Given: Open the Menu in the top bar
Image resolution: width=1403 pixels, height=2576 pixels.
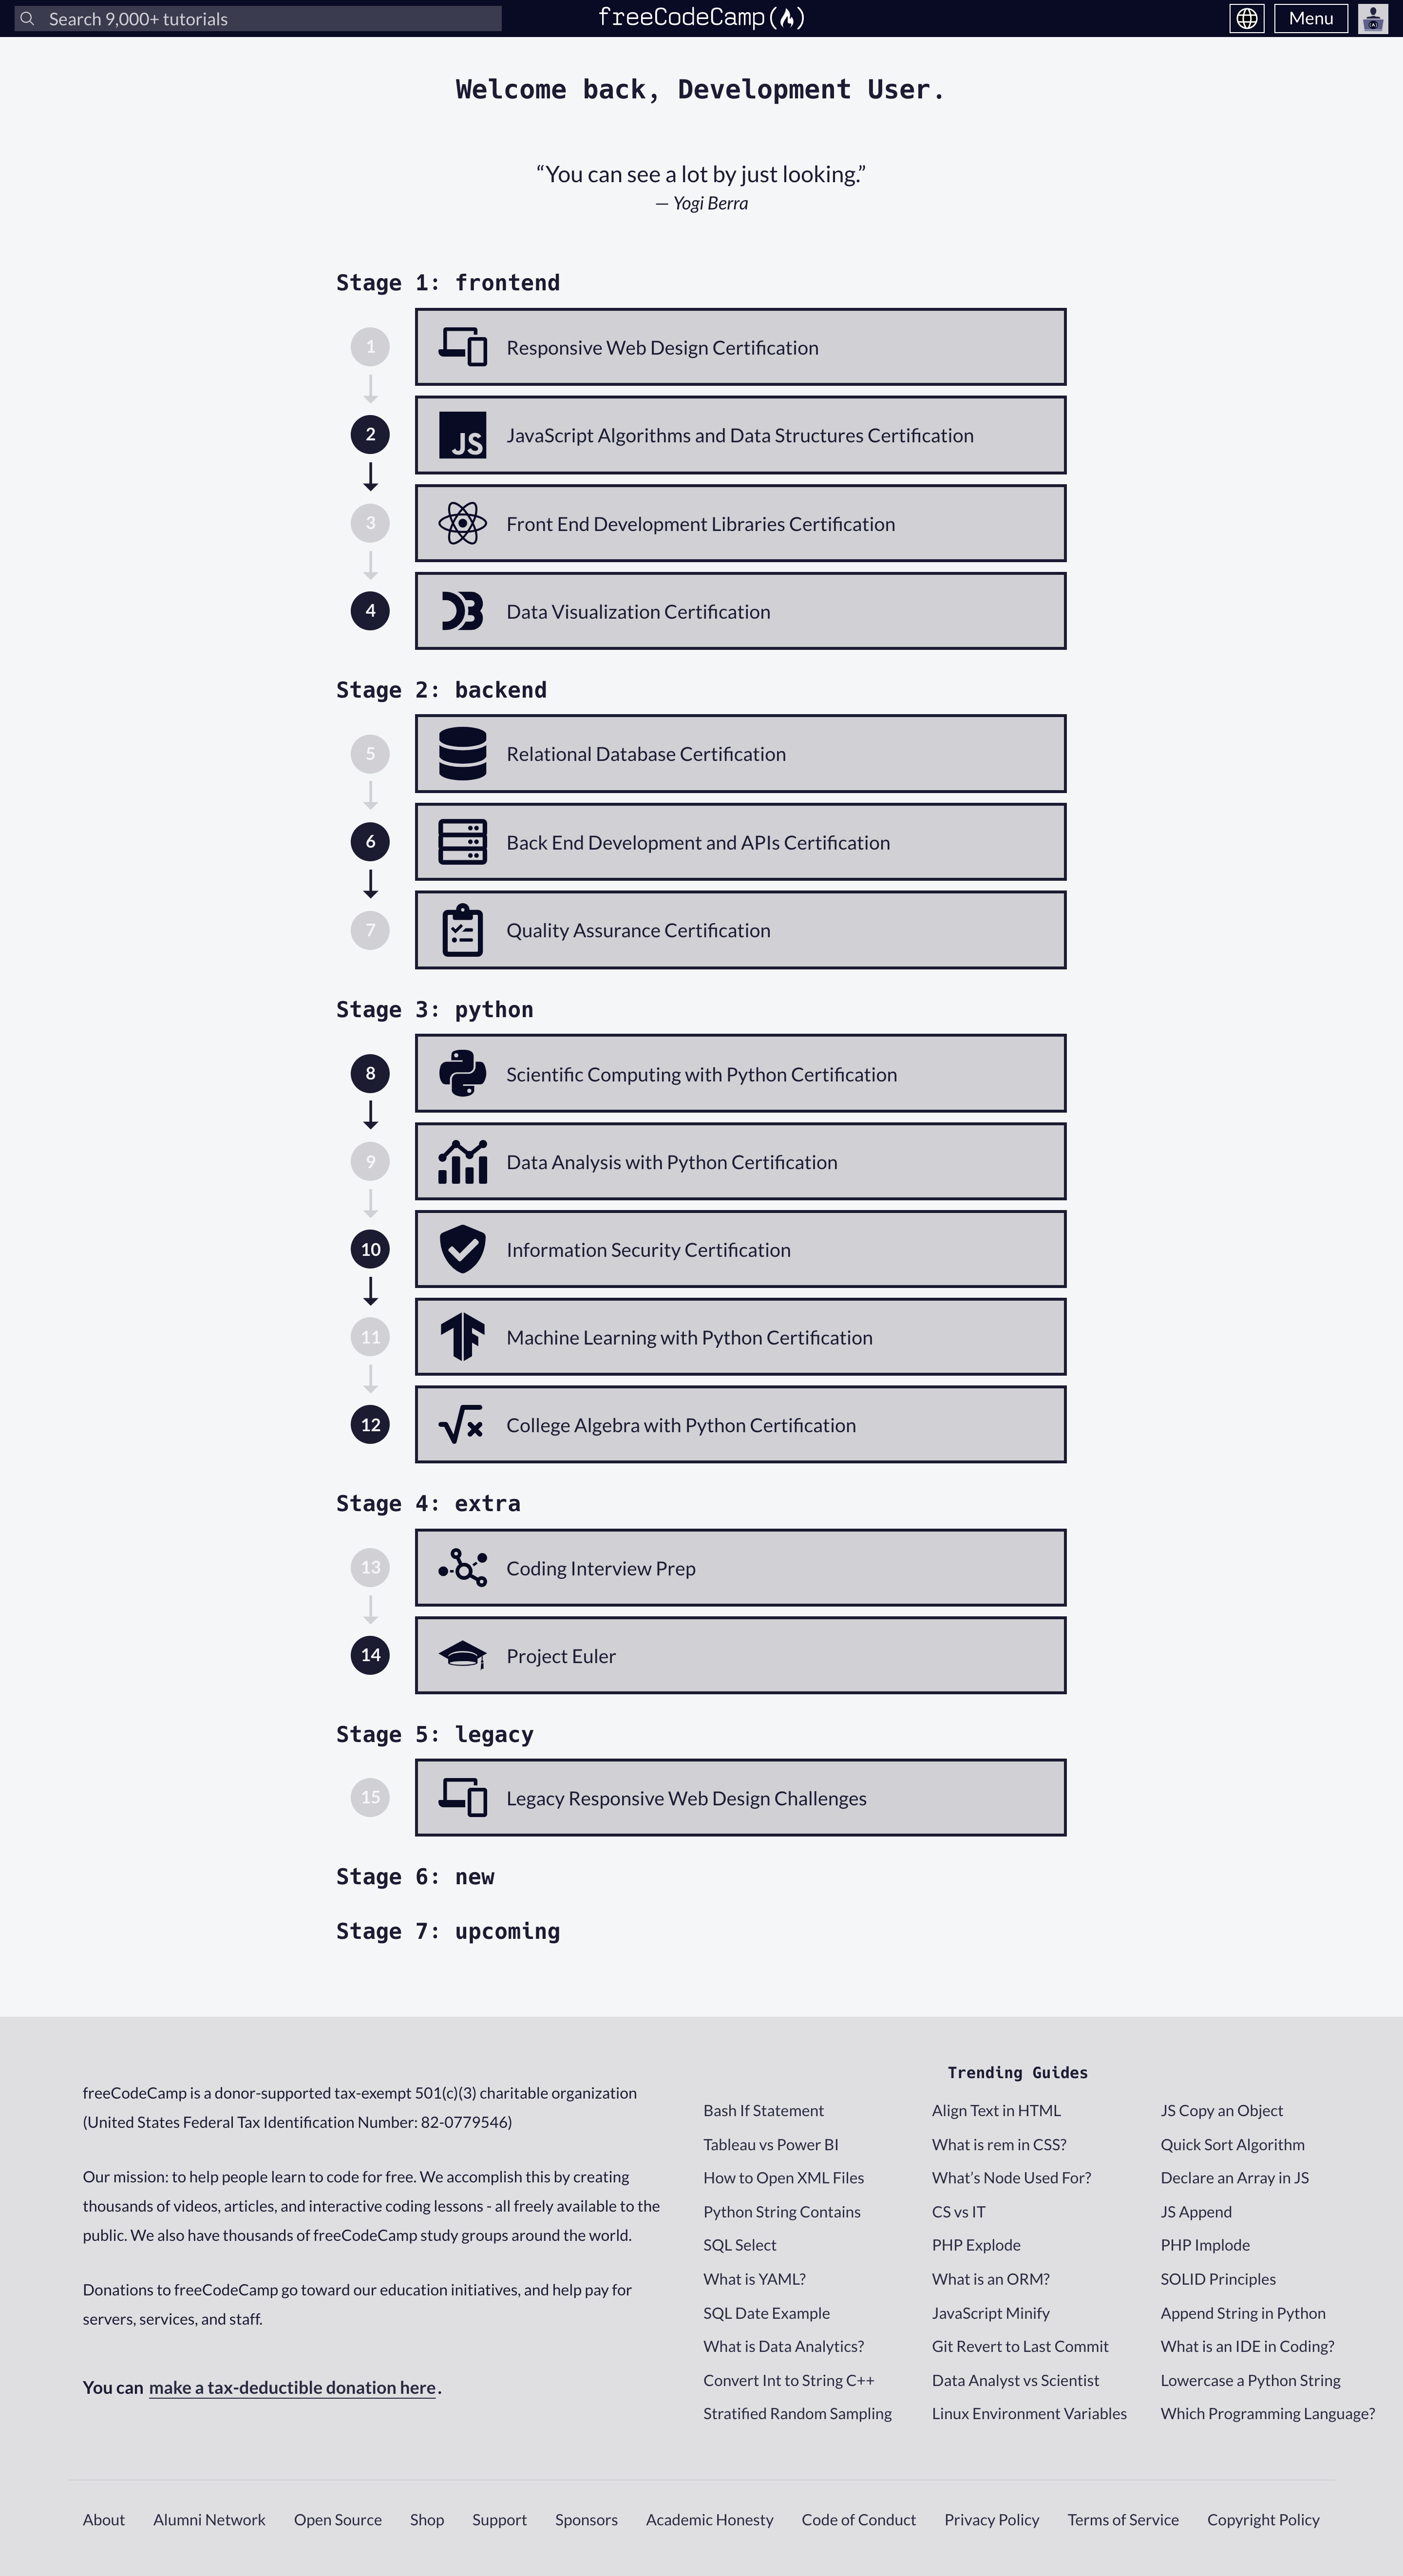Looking at the screenshot, I should pos(1311,18).
